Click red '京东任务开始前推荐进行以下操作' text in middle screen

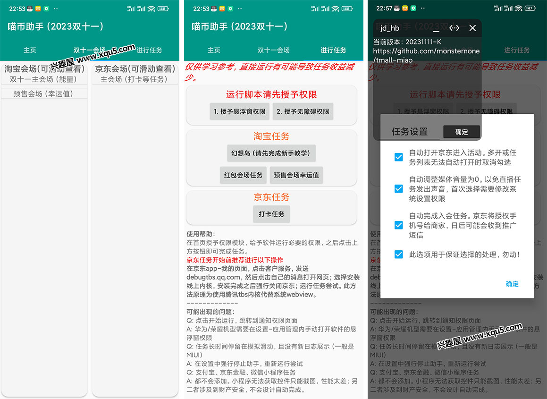click(235, 260)
